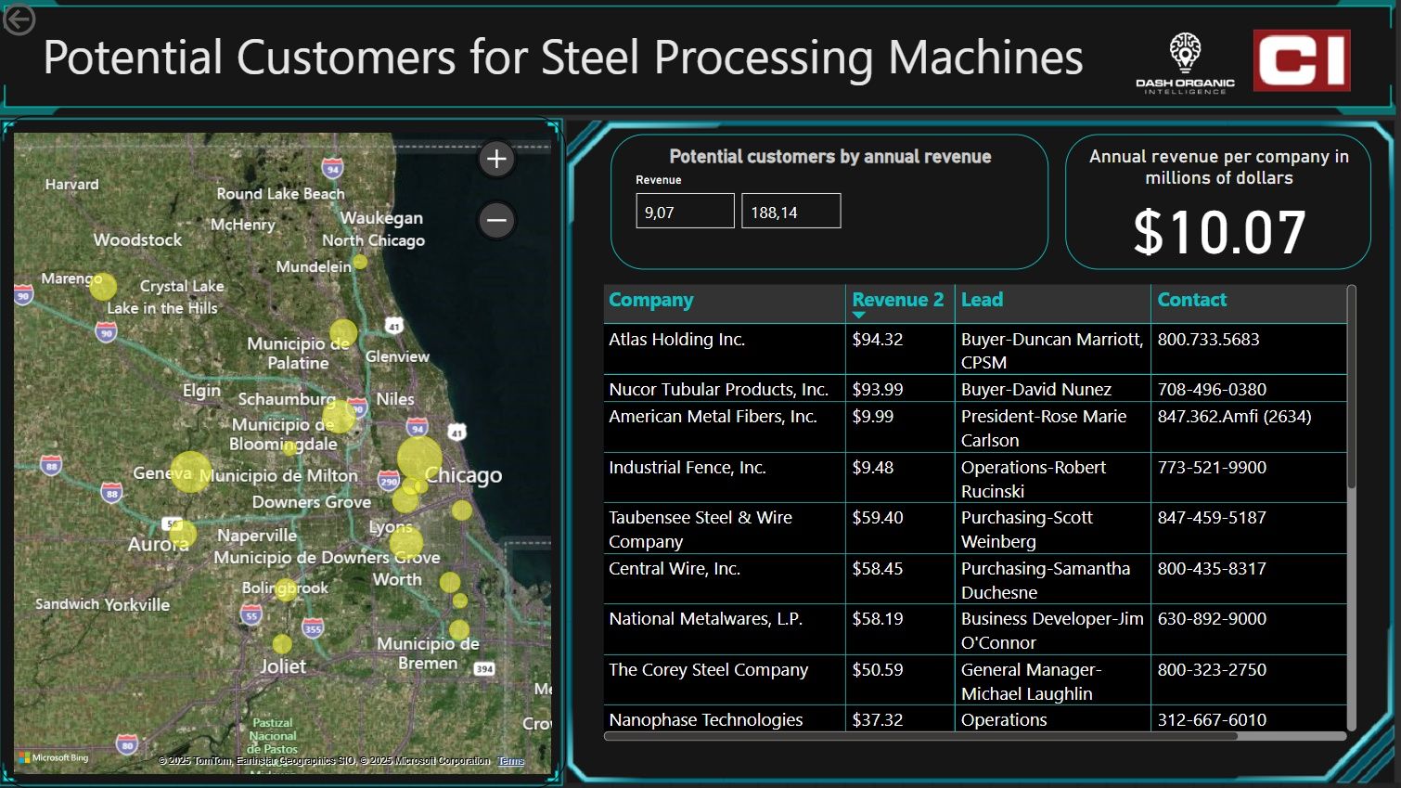Screen dimensions: 1401x788
Task: Select the Atlas Holding Inc. row
Action: tap(676, 340)
